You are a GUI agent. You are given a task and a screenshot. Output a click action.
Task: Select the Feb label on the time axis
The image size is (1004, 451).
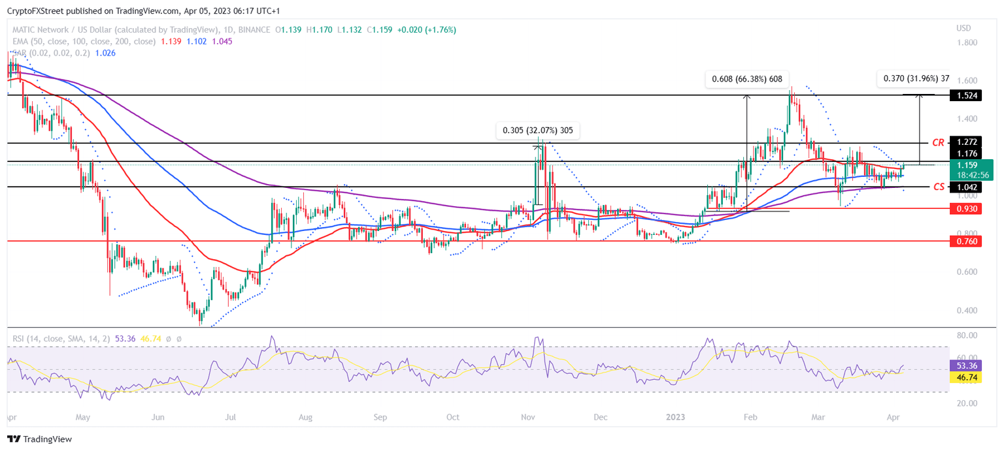(x=750, y=417)
